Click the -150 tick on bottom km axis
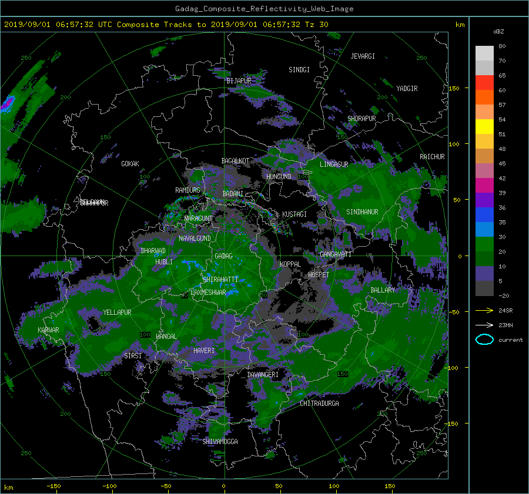This screenshot has height=494, width=529. tap(53, 486)
